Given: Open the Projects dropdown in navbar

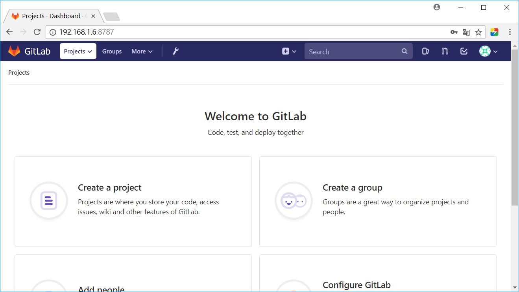Looking at the screenshot, I should click(x=78, y=51).
